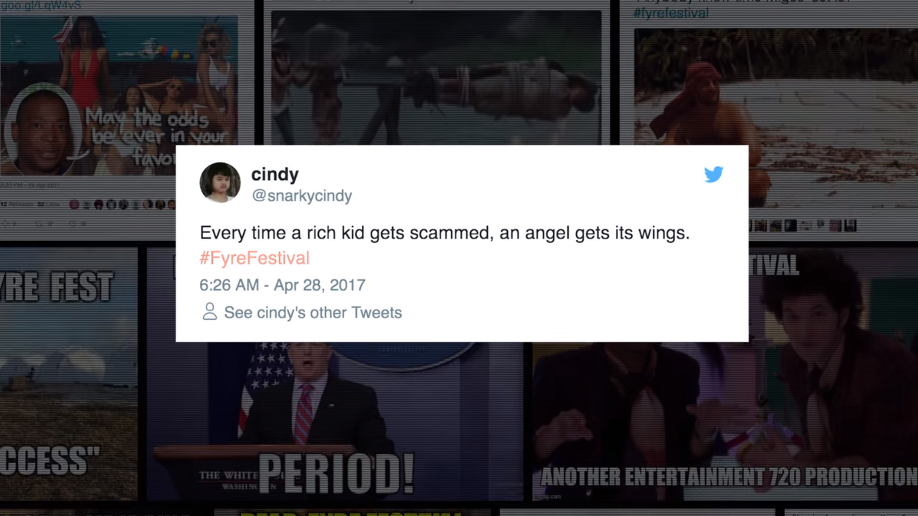Open the PERIOD! press briefing meme
Screen dimensions: 918x516
click(x=335, y=421)
